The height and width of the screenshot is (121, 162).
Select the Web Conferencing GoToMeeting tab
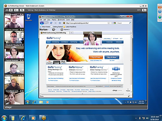coord(54,33)
